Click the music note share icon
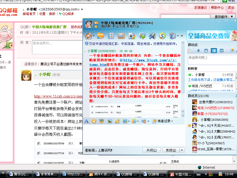The width and height of the screenshot is (237, 178). (x=117, y=121)
